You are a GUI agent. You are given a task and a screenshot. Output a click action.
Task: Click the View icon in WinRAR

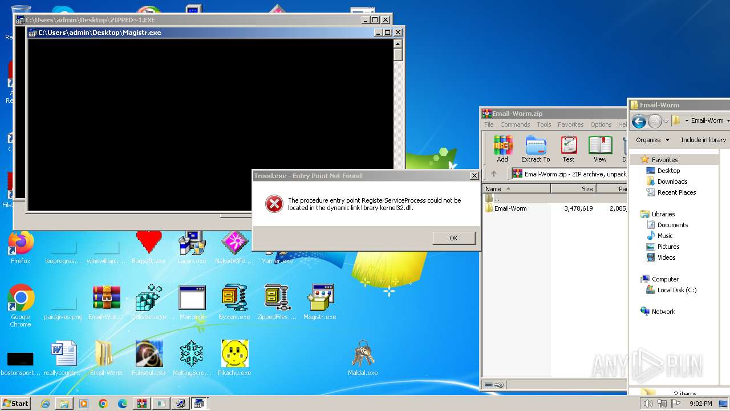tap(600, 150)
